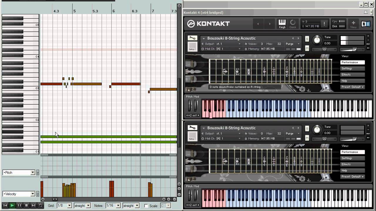The image size is (376, 211).
Task: Click the second instrument's new icon thumbnail
Action: pos(192,136)
